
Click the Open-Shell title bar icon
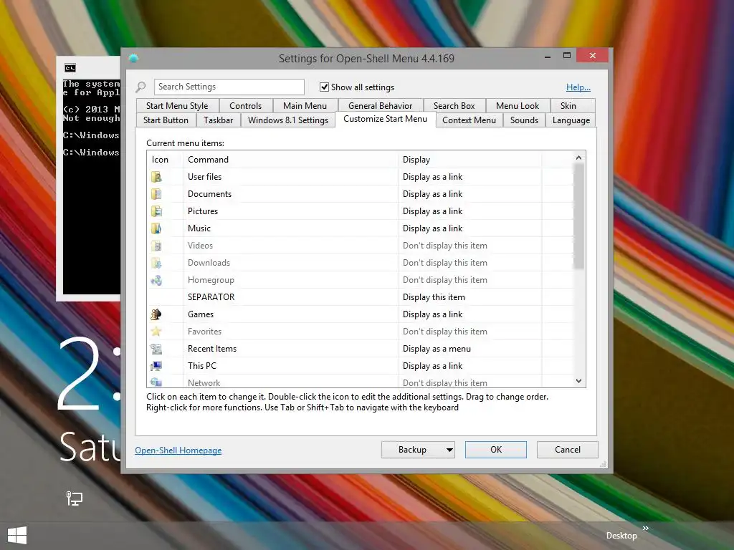[x=133, y=59]
